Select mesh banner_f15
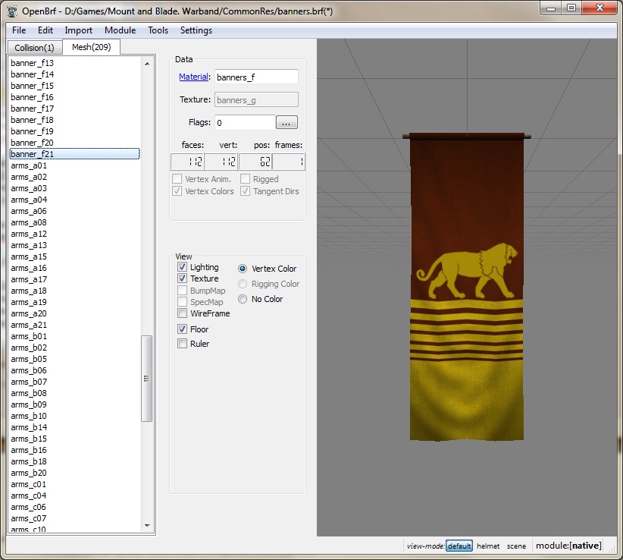Screen dimensions: 623x560 coord(75,86)
